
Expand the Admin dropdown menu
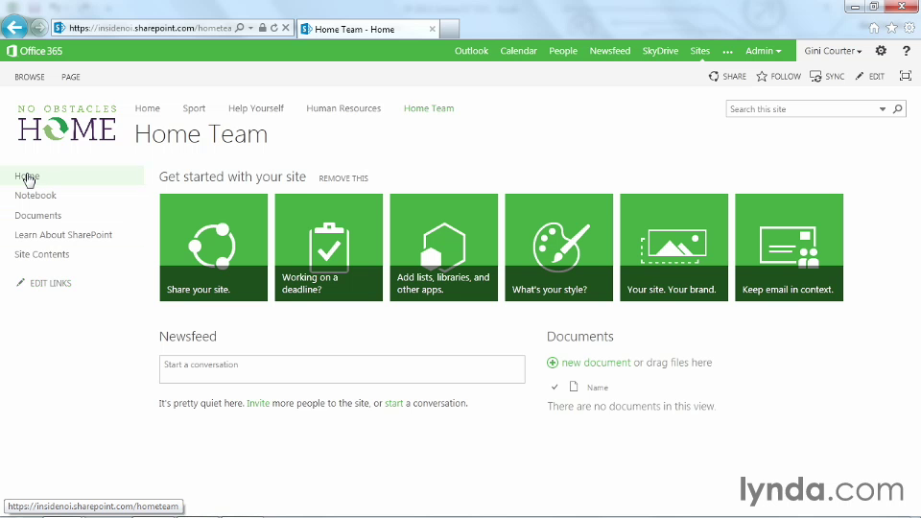click(763, 51)
